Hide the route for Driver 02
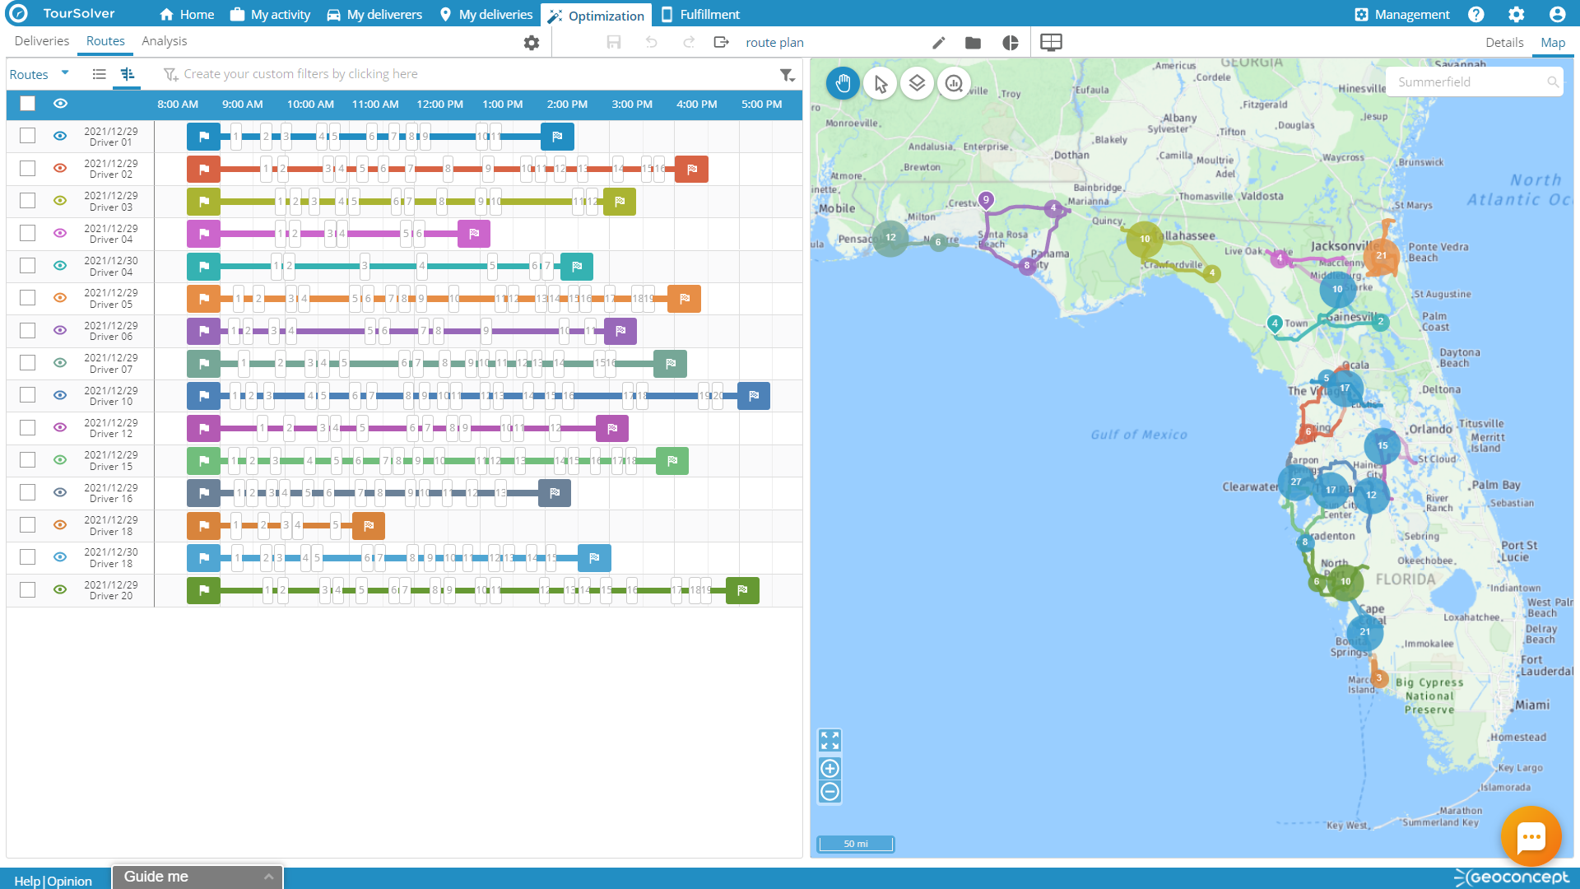The image size is (1580, 889). pyautogui.click(x=59, y=168)
